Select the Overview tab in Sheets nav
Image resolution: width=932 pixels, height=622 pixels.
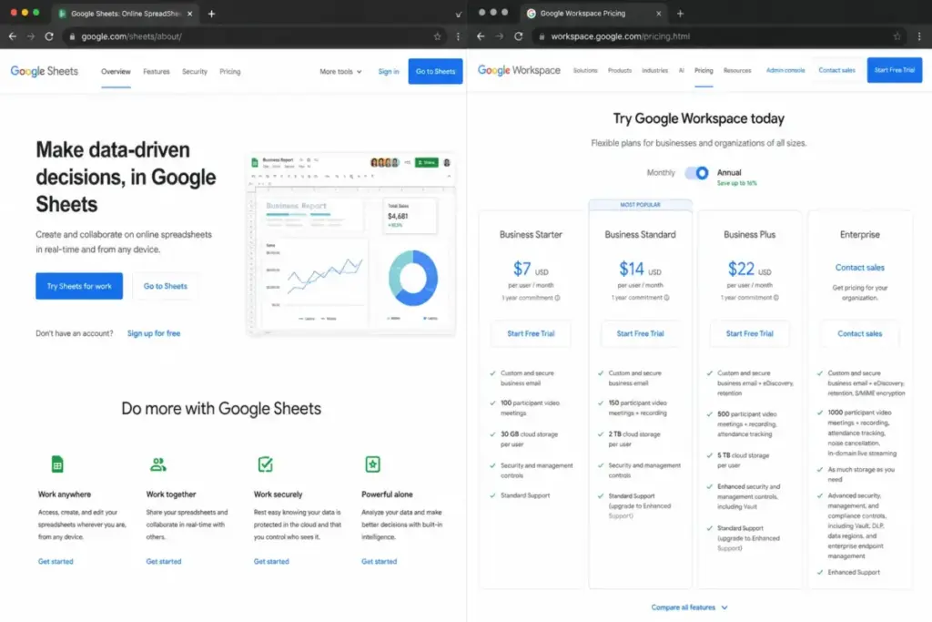pos(116,71)
